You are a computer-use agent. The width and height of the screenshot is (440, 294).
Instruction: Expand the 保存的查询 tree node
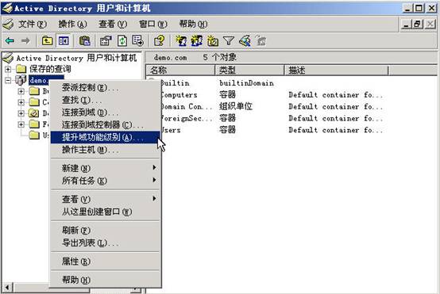click(8, 69)
